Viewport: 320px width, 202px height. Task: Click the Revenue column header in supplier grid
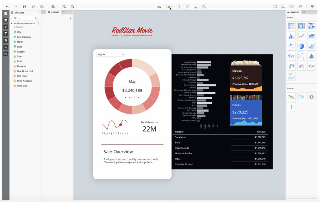[261, 132]
